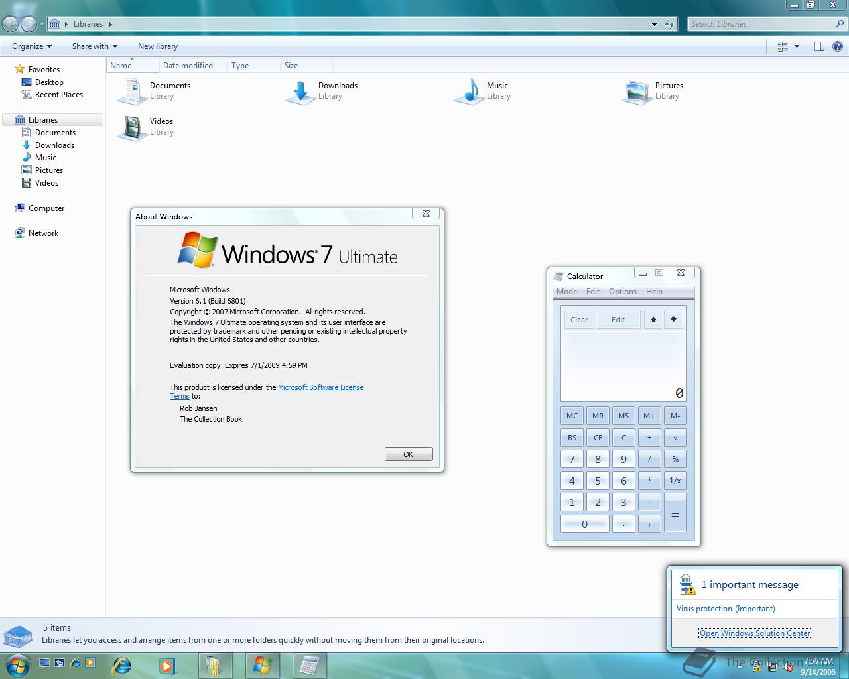The width and height of the screenshot is (849, 679).
Task: Click calculator history Edit button
Action: pyautogui.click(x=618, y=320)
